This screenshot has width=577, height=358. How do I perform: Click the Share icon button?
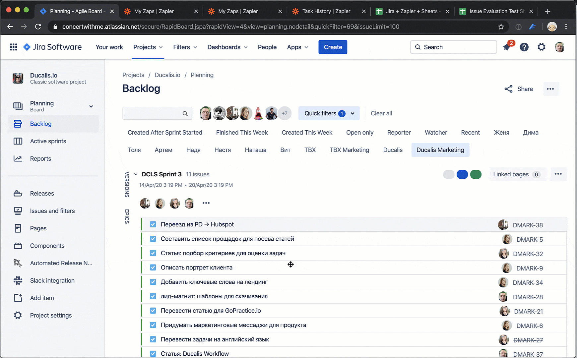coord(519,89)
